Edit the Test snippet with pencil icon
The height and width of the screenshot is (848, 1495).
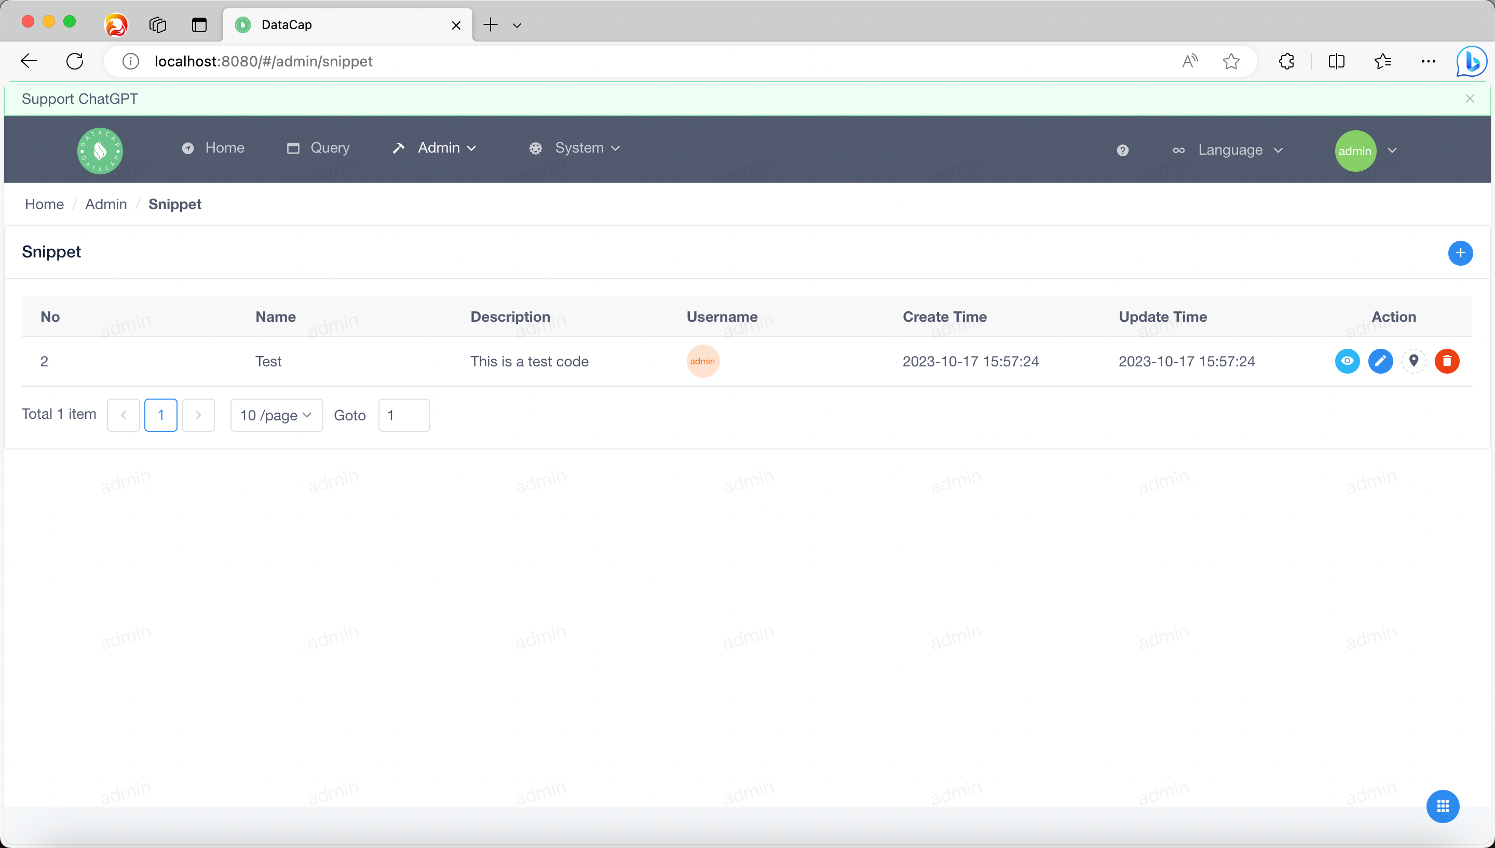[1380, 361]
